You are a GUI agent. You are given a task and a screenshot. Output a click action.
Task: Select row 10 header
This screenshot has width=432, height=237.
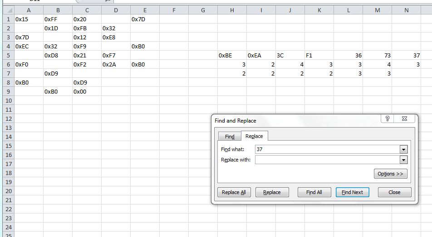pos(9,100)
